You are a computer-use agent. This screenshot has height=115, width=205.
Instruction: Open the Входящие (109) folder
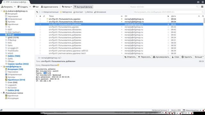[x=15, y=69]
